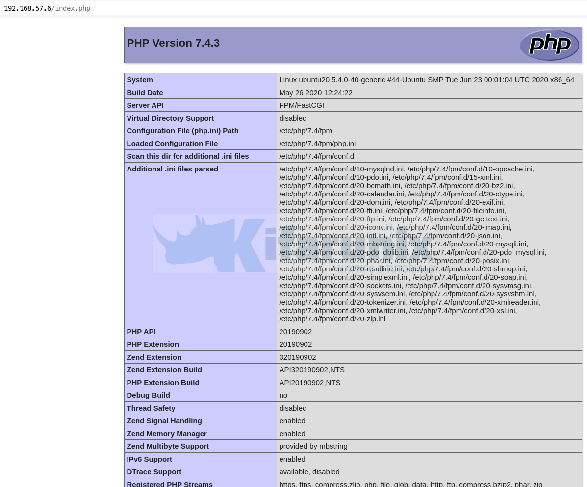Select the Debug Build row showing no
The image size is (587, 487).
pyautogui.click(x=283, y=395)
